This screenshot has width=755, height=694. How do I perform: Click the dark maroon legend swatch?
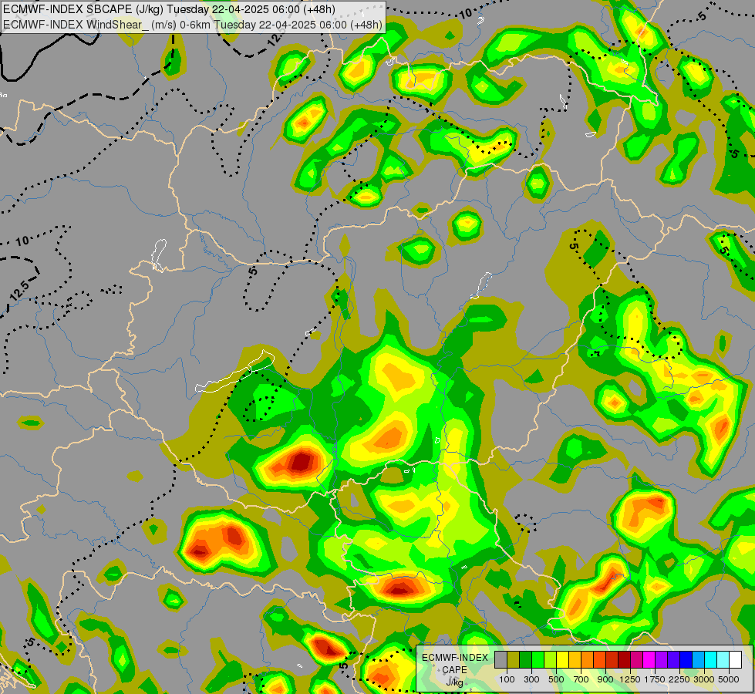click(x=624, y=660)
